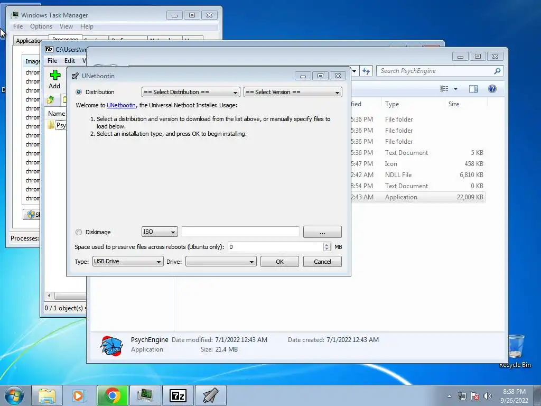Image resolution: width=541 pixels, height=406 pixels.
Task: Click the disk image path input field
Action: pyautogui.click(x=240, y=232)
